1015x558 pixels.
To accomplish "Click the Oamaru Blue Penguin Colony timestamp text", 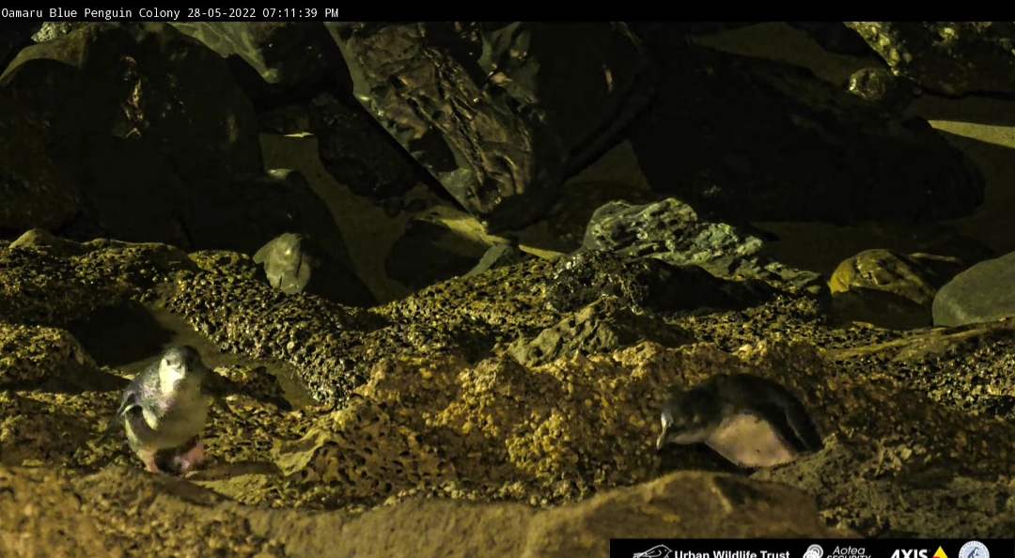I will point(169,13).
